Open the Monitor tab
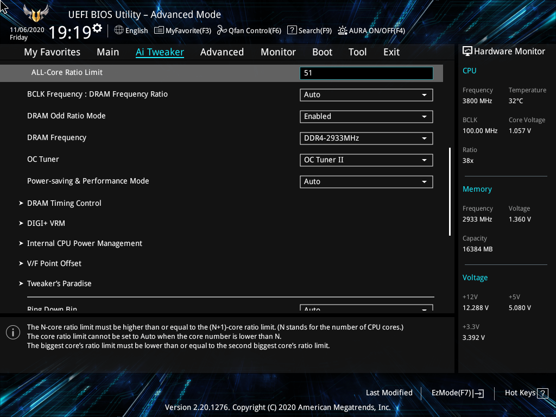Screen dimensions: 556x417 (279, 52)
